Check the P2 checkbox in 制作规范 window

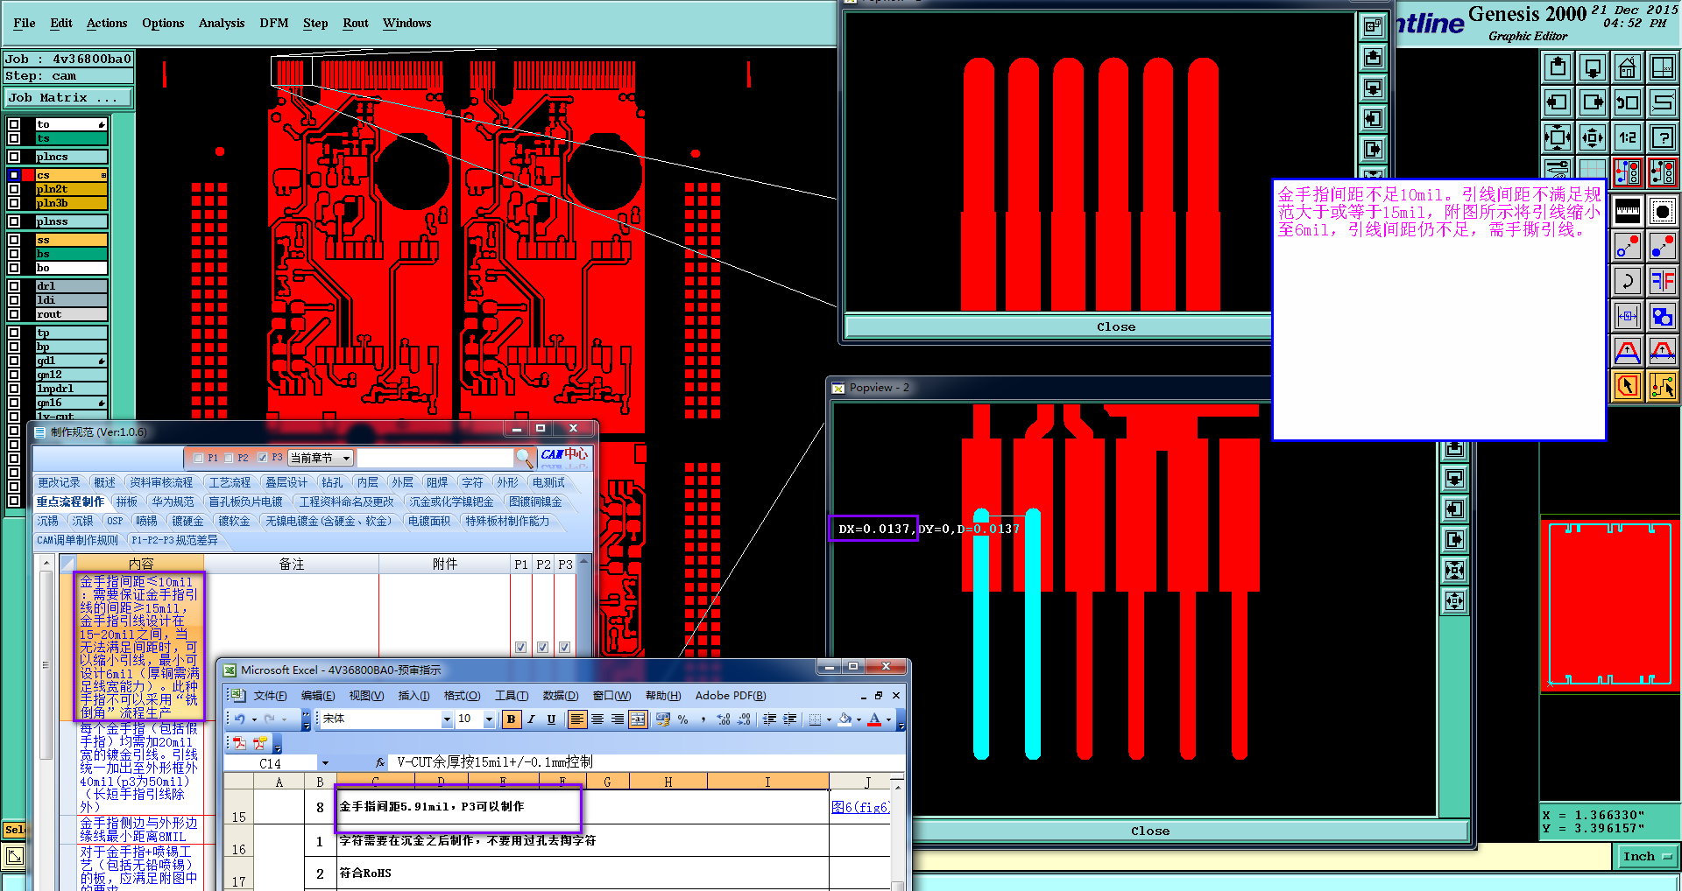(x=229, y=458)
